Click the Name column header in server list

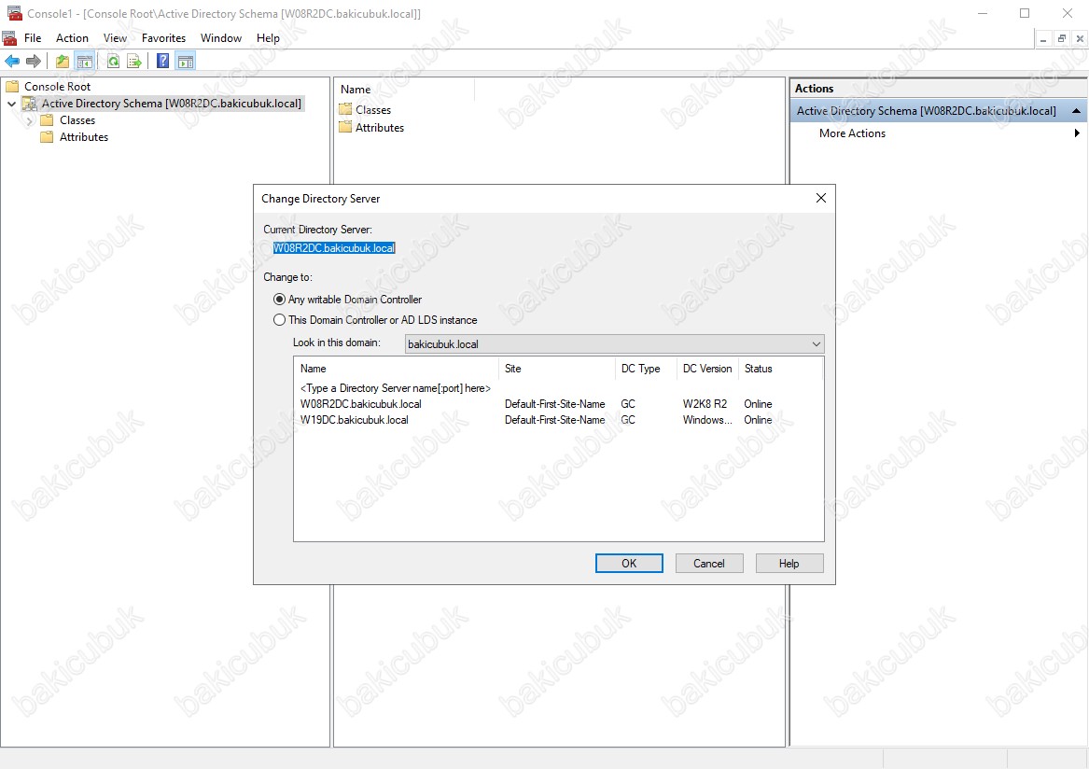(397, 369)
